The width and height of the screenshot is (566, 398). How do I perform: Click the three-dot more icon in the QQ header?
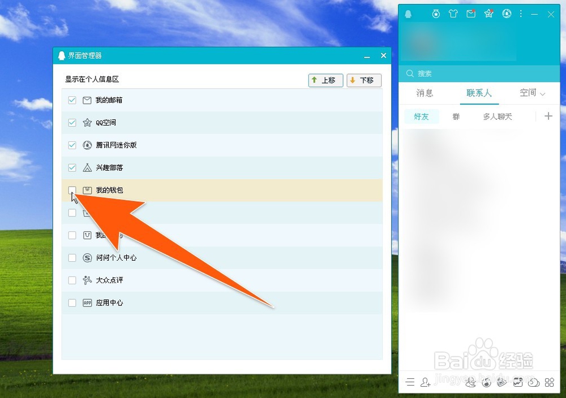[x=521, y=14]
